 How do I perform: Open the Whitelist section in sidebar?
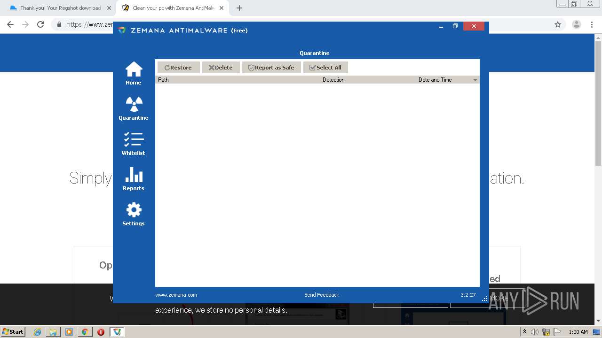(x=134, y=144)
